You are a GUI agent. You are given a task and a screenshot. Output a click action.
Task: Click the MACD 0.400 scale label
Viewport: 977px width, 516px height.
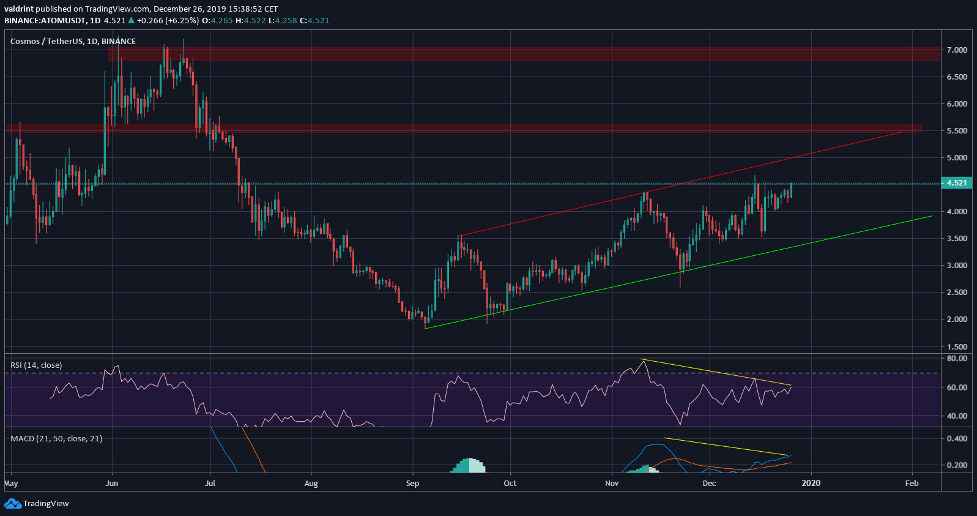pyautogui.click(x=957, y=438)
